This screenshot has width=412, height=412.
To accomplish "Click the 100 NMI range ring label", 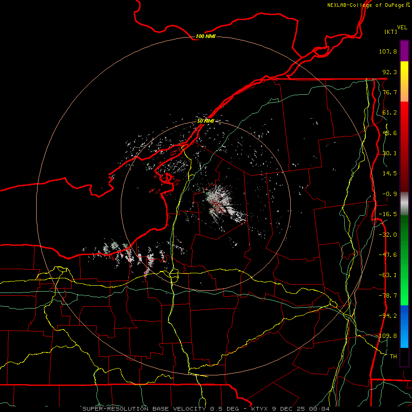I will [206, 36].
